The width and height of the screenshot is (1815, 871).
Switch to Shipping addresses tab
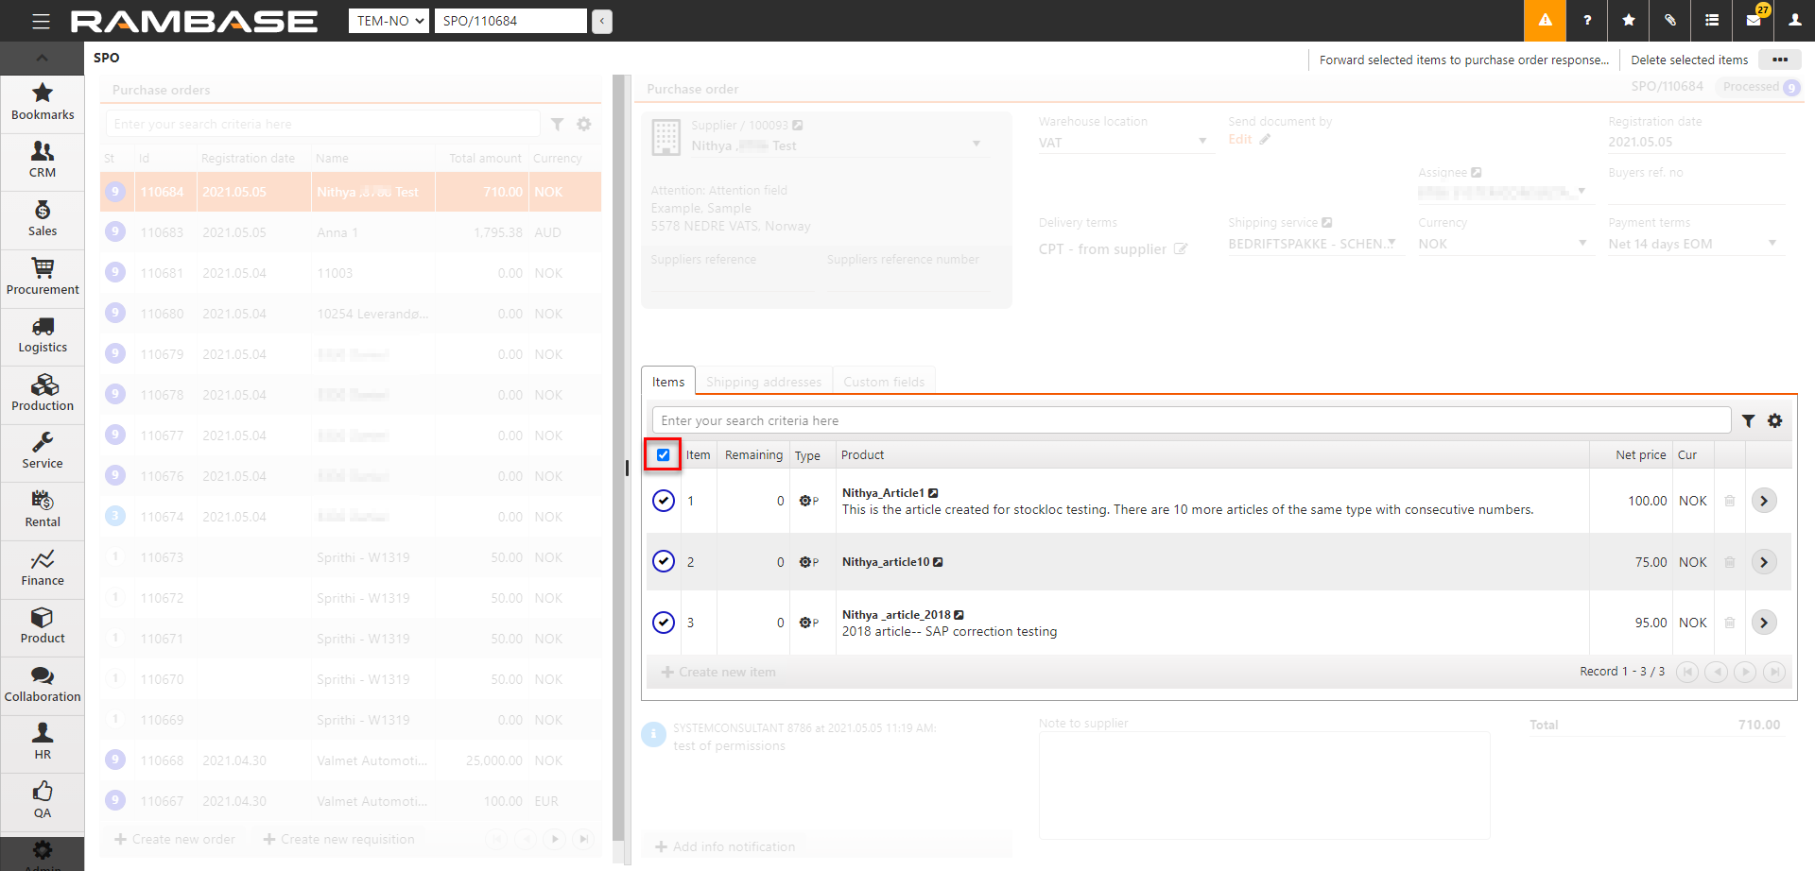(764, 382)
